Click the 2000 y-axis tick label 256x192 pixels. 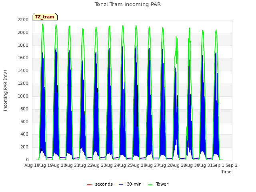click(x=23, y=33)
